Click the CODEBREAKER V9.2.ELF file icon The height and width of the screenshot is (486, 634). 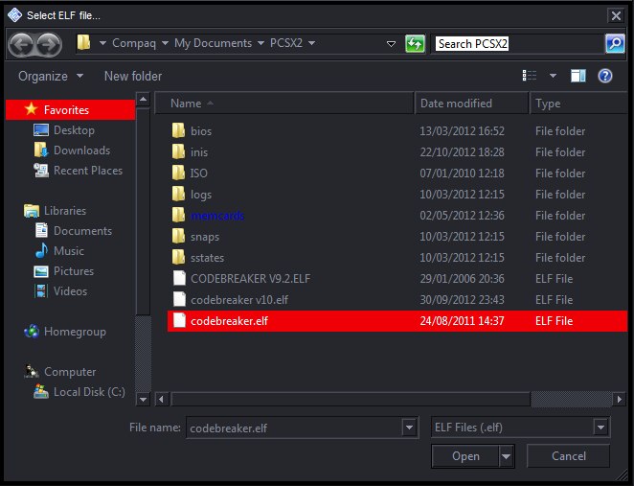click(x=179, y=278)
